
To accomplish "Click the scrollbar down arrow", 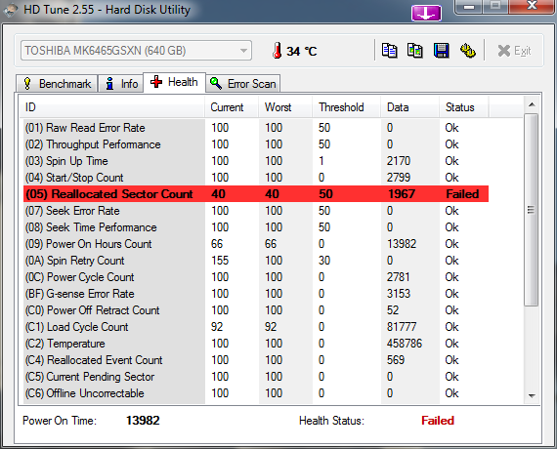I will 532,395.
